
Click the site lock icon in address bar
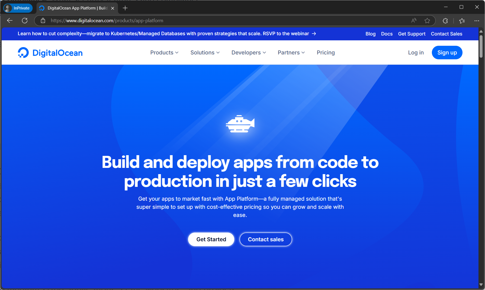tap(43, 21)
